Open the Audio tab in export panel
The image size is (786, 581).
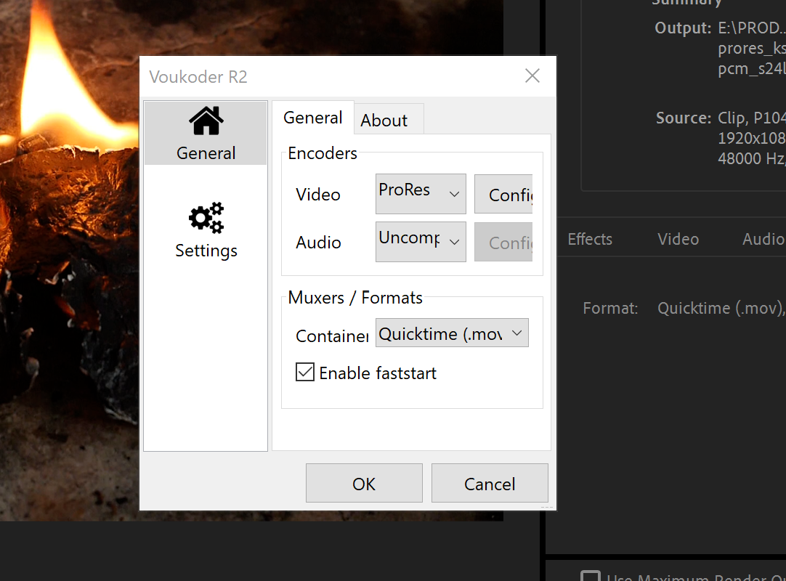763,239
